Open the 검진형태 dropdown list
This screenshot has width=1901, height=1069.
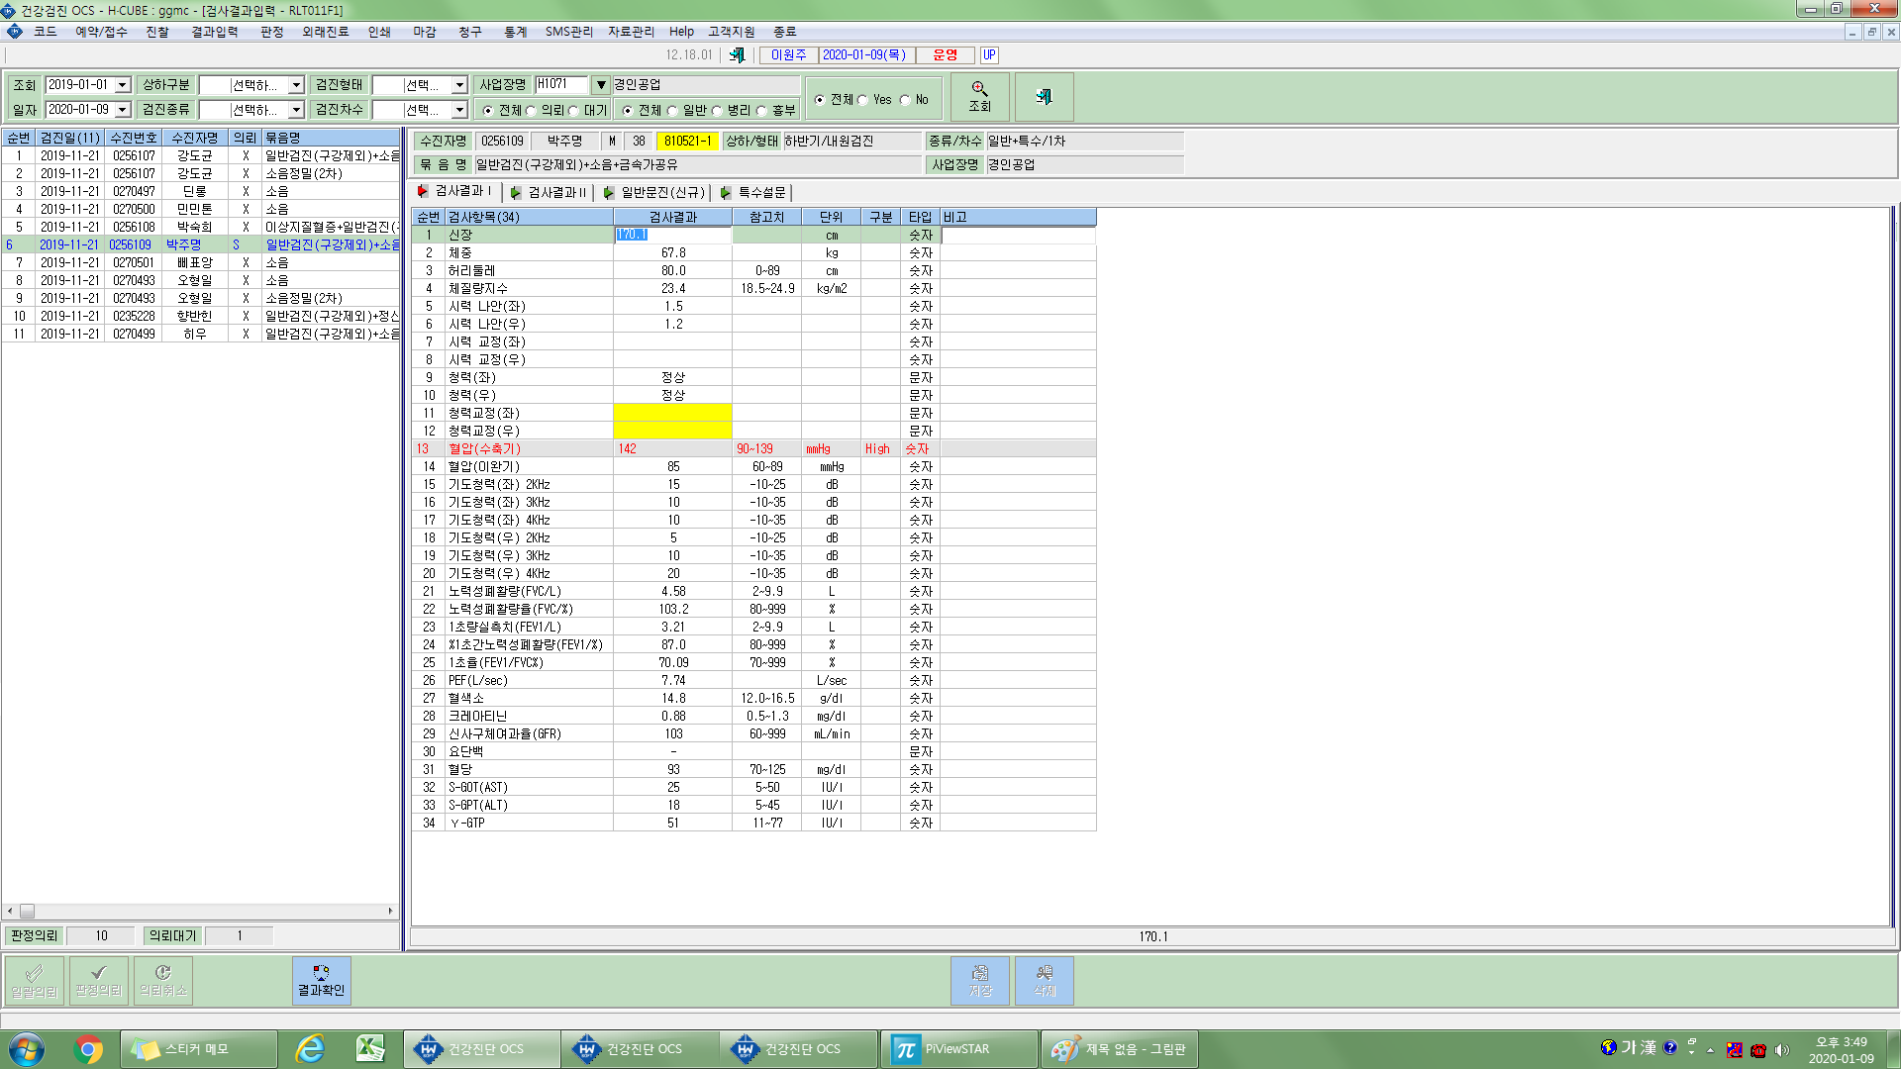click(x=459, y=85)
